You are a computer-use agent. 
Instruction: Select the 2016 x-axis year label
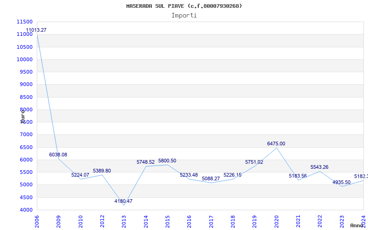pos(189,221)
